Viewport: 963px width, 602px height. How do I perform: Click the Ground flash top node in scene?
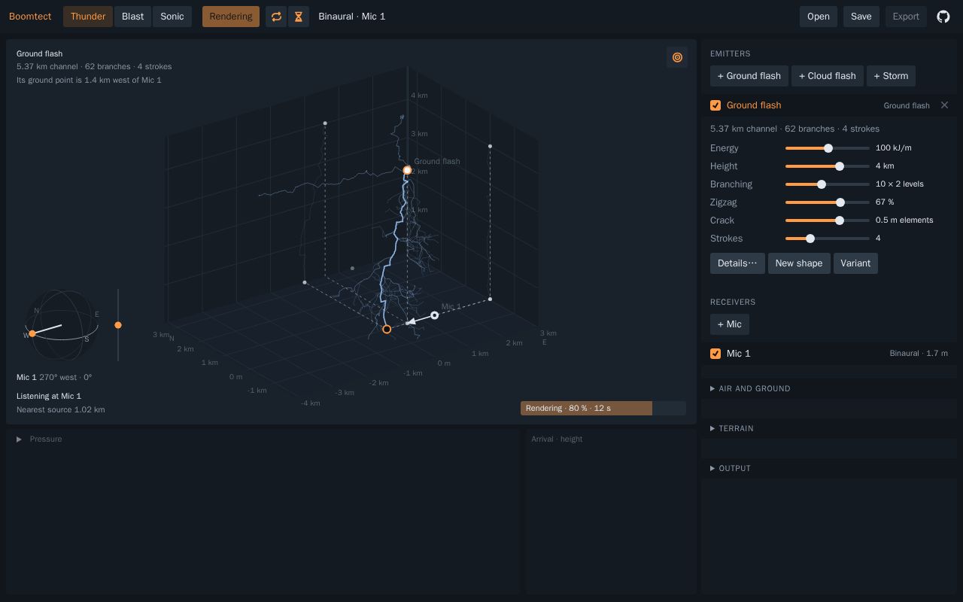click(407, 170)
